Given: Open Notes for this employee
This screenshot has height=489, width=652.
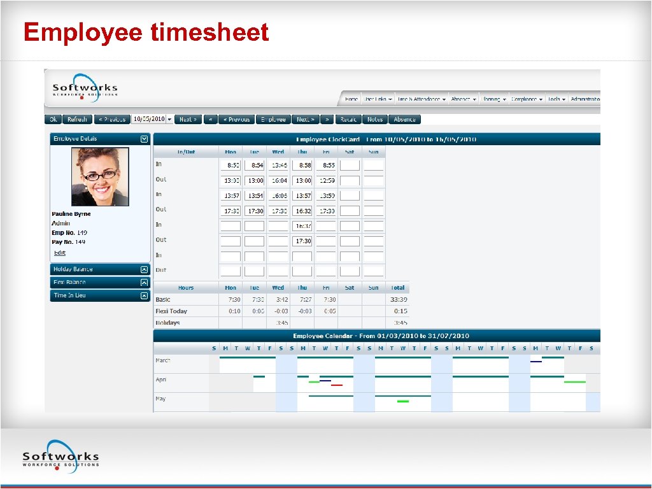Looking at the screenshot, I should coord(375,119).
